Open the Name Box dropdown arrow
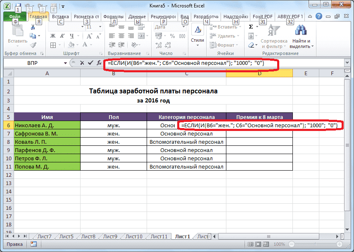 [x=65, y=63]
